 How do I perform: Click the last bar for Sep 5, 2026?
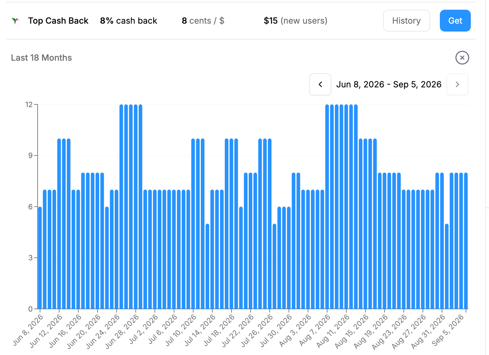466,241
